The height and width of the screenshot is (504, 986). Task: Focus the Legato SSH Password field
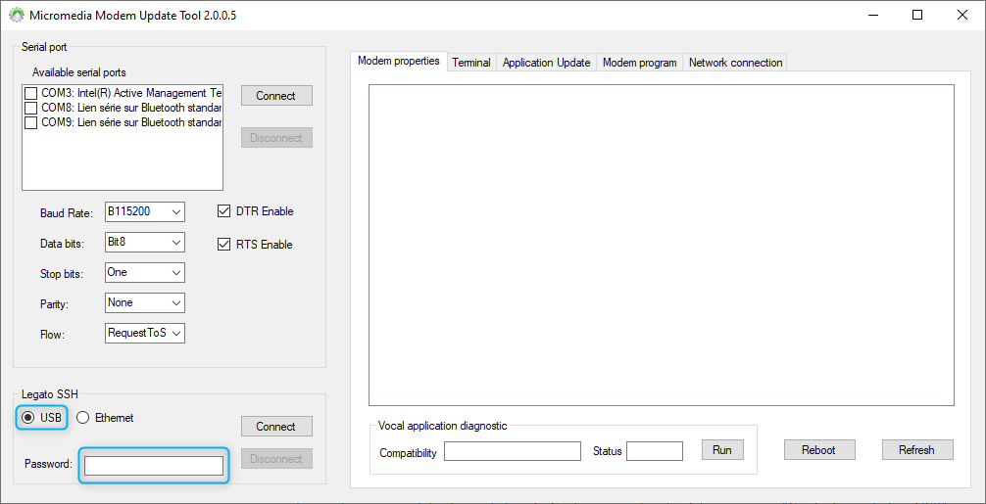click(154, 465)
